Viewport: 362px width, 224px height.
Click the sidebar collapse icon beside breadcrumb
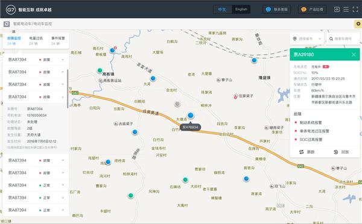point(7,23)
